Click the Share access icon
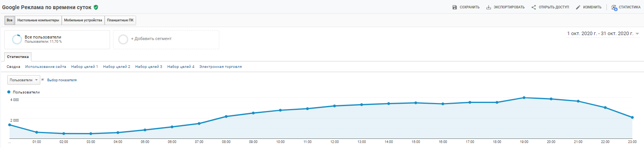 (x=534, y=7)
